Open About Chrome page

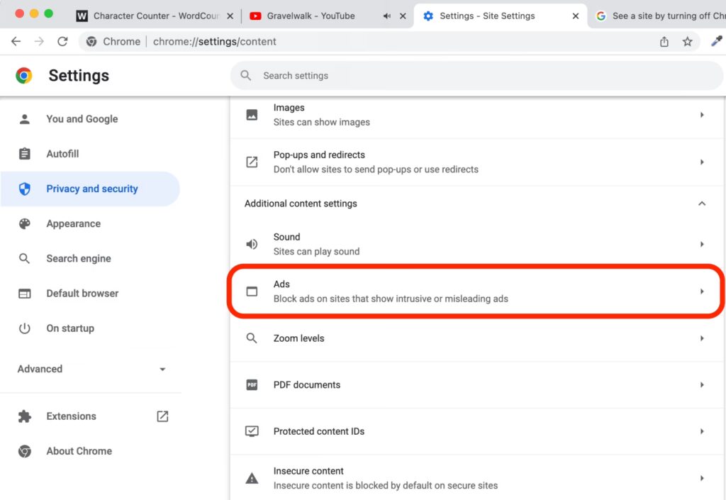coord(79,451)
